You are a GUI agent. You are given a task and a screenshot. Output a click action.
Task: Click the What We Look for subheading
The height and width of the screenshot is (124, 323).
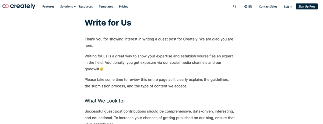coord(105,101)
